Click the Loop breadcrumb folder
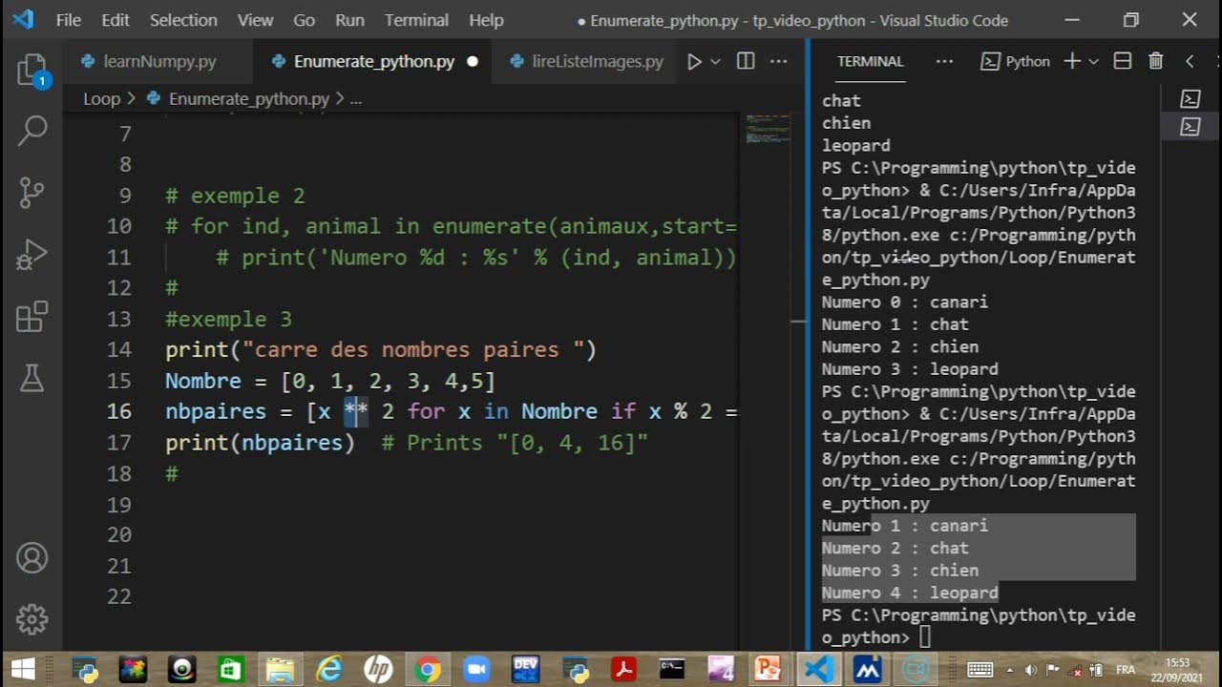This screenshot has width=1222, height=687. pyautogui.click(x=101, y=98)
